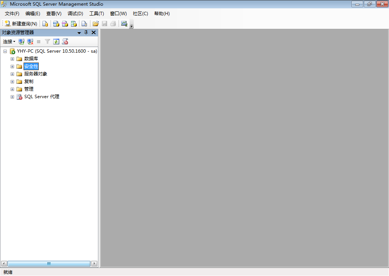Close the 对象资源管理器 panel
Image resolution: width=389 pixels, height=276 pixels.
(93, 33)
